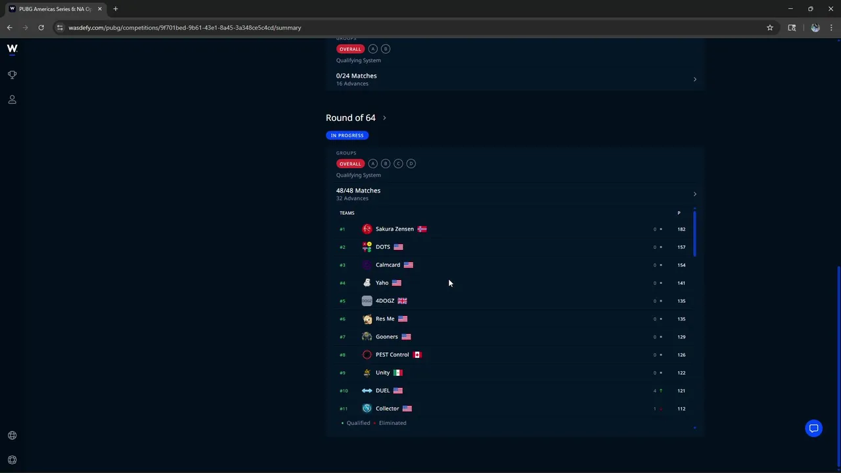Click the Gooners team logo
This screenshot has height=473, width=841.
367,336
